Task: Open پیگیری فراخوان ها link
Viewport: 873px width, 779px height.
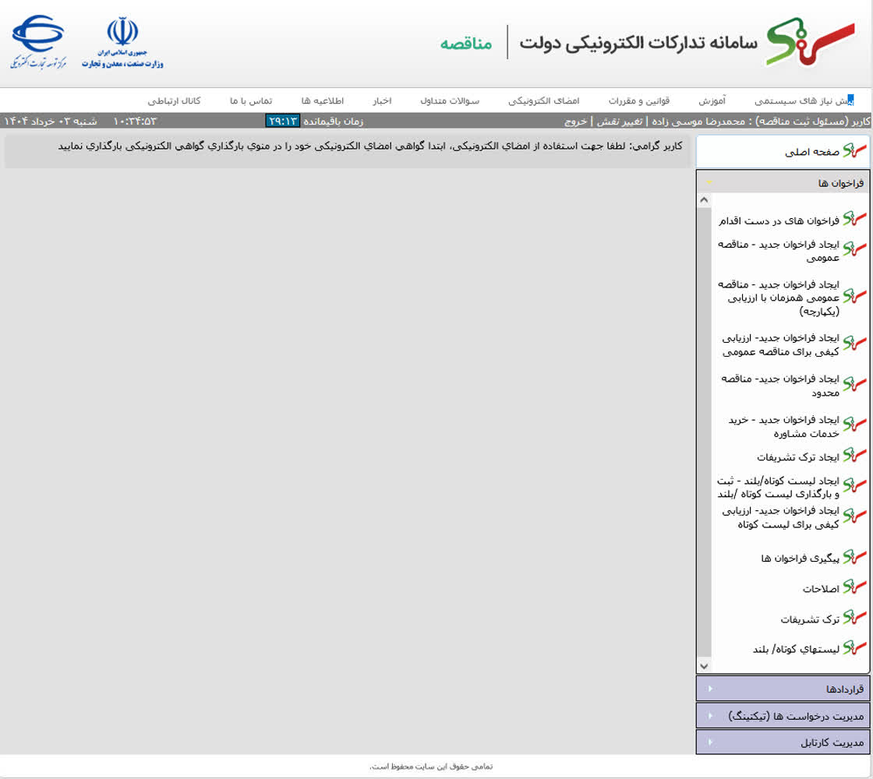Action: [800, 558]
